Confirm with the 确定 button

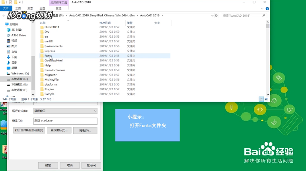point(48,165)
